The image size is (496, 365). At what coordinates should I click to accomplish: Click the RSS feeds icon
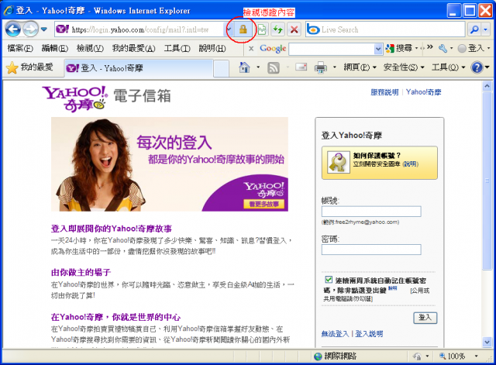click(x=274, y=67)
